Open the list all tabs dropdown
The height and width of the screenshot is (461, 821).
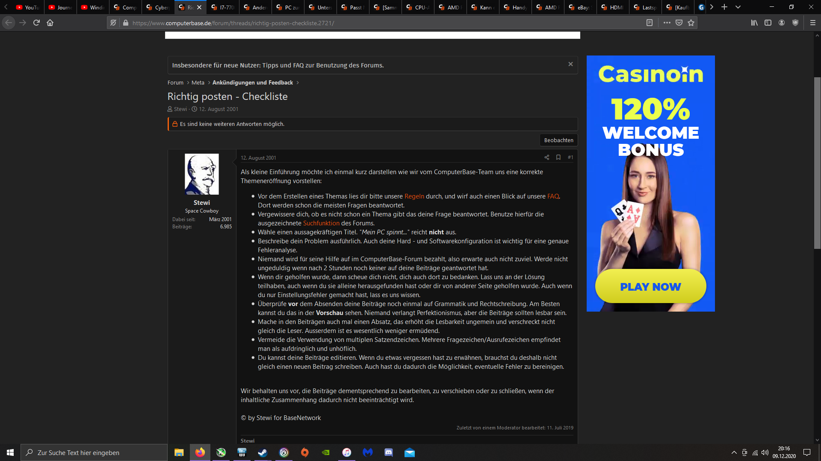click(738, 7)
